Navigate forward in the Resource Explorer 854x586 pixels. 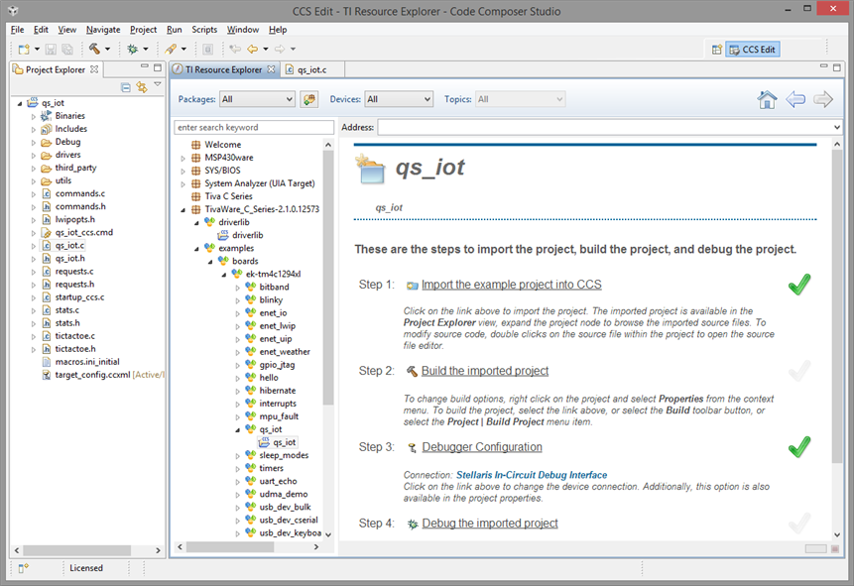(823, 100)
